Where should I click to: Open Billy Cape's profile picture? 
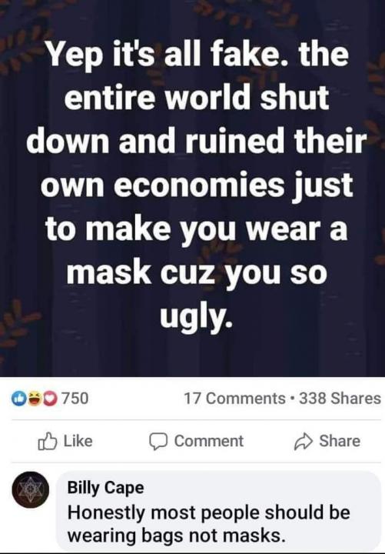31,489
